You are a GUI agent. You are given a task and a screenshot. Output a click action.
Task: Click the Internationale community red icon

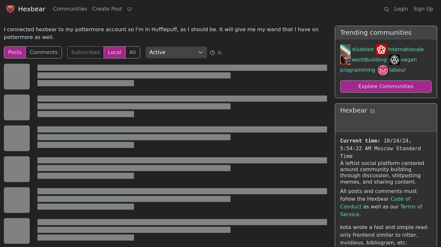point(381,50)
